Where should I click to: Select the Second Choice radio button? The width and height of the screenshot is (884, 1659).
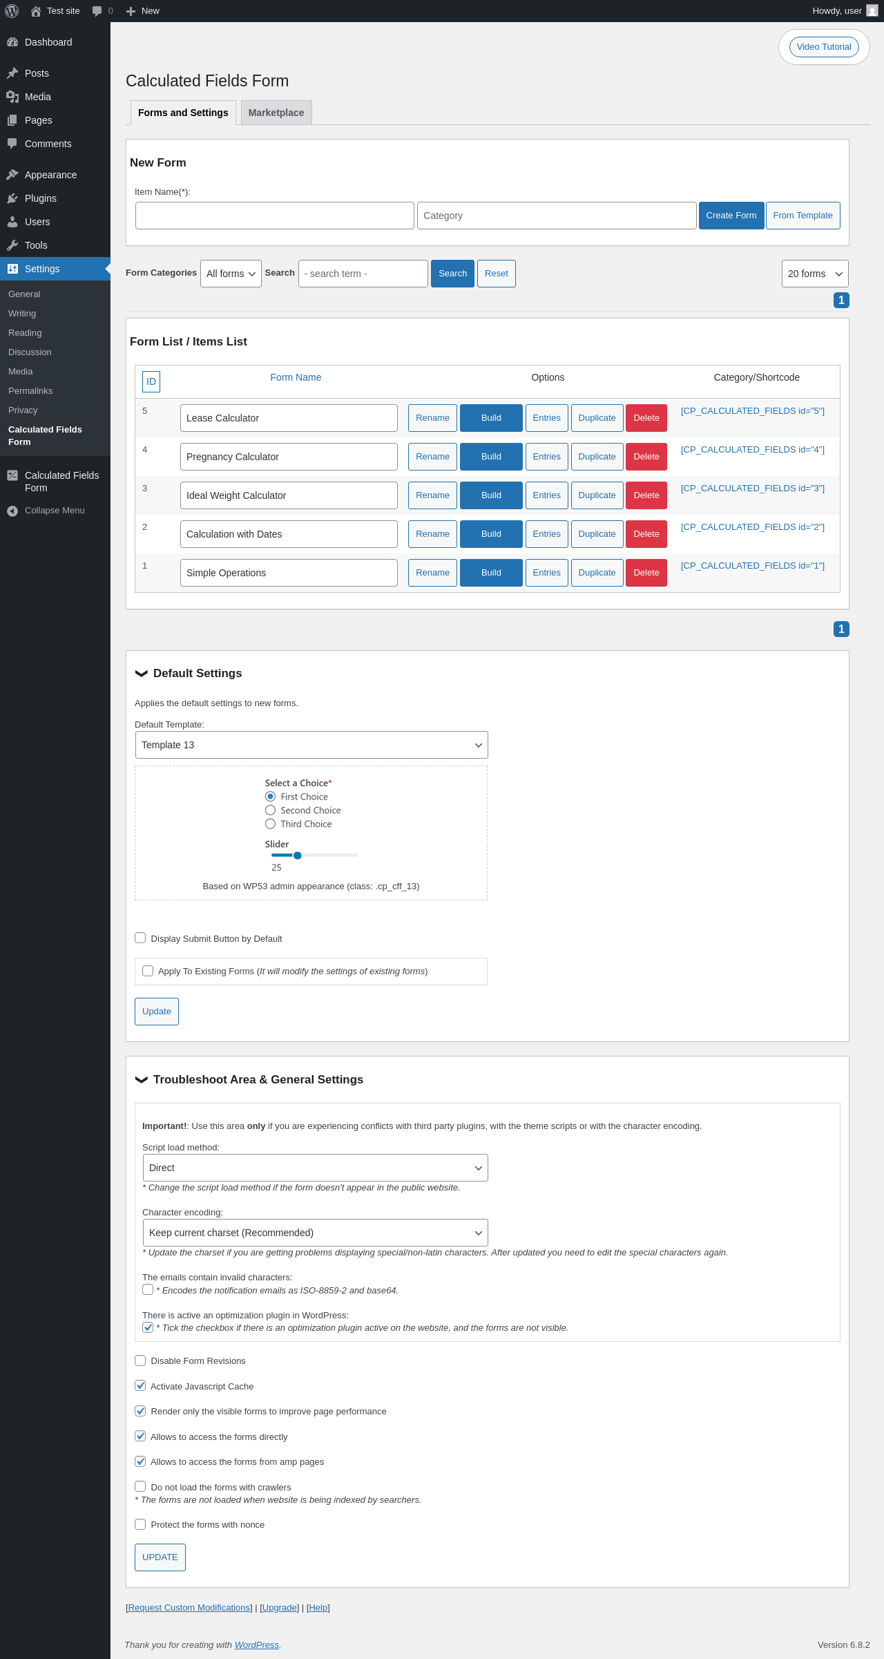click(x=270, y=810)
